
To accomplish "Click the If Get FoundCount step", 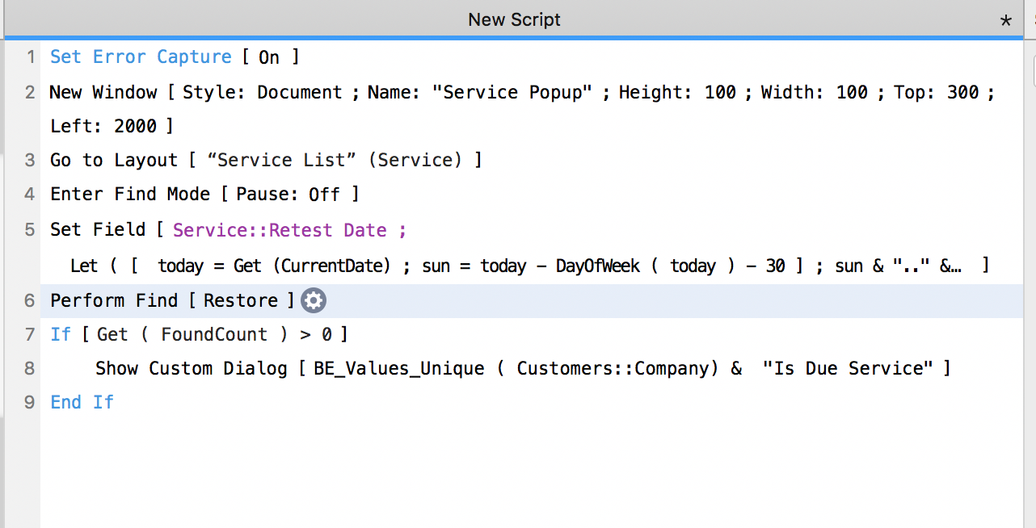I will tap(199, 334).
